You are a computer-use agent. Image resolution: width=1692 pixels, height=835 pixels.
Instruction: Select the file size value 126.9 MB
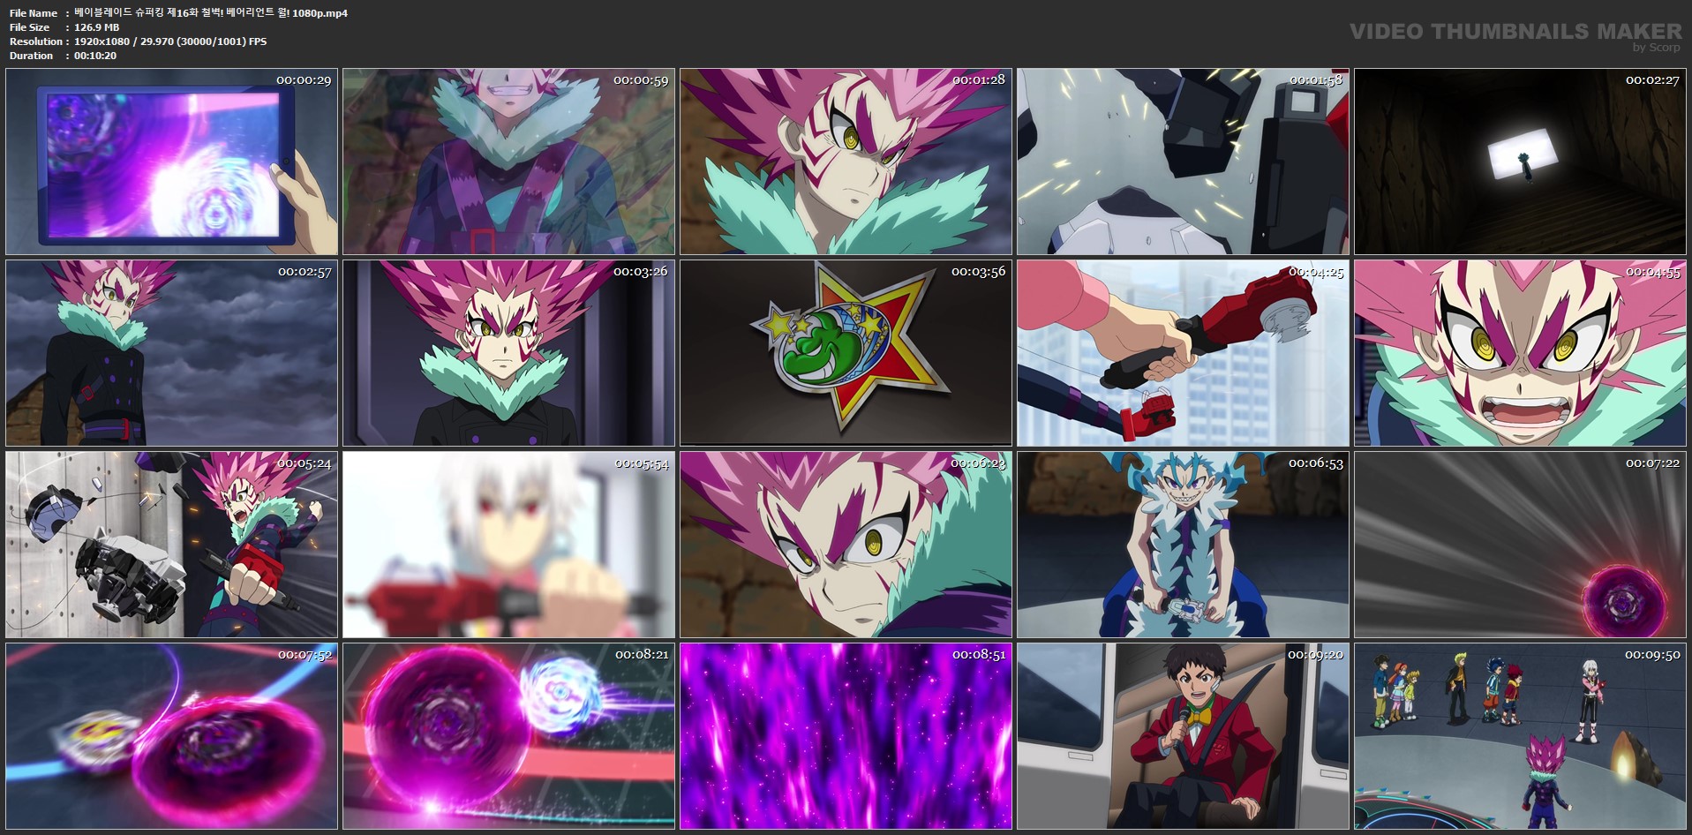(97, 27)
